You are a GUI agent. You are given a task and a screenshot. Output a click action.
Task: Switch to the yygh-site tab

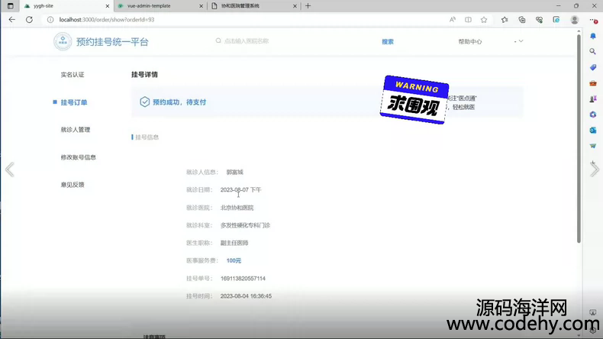[66, 6]
